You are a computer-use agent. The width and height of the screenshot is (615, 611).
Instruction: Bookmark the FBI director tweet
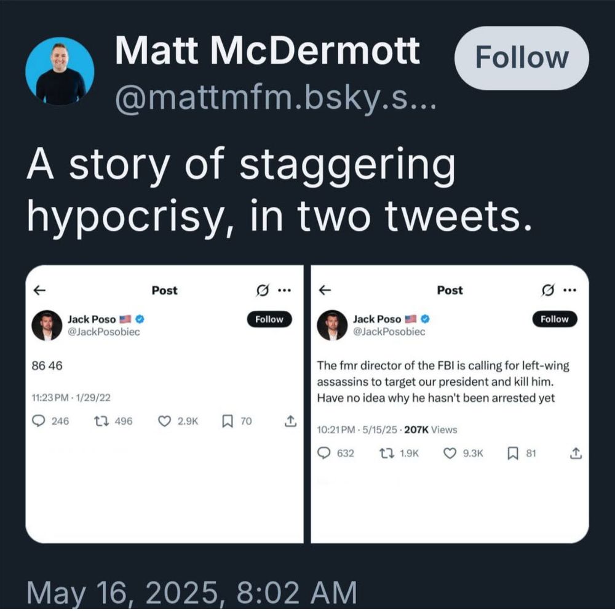tap(512, 453)
